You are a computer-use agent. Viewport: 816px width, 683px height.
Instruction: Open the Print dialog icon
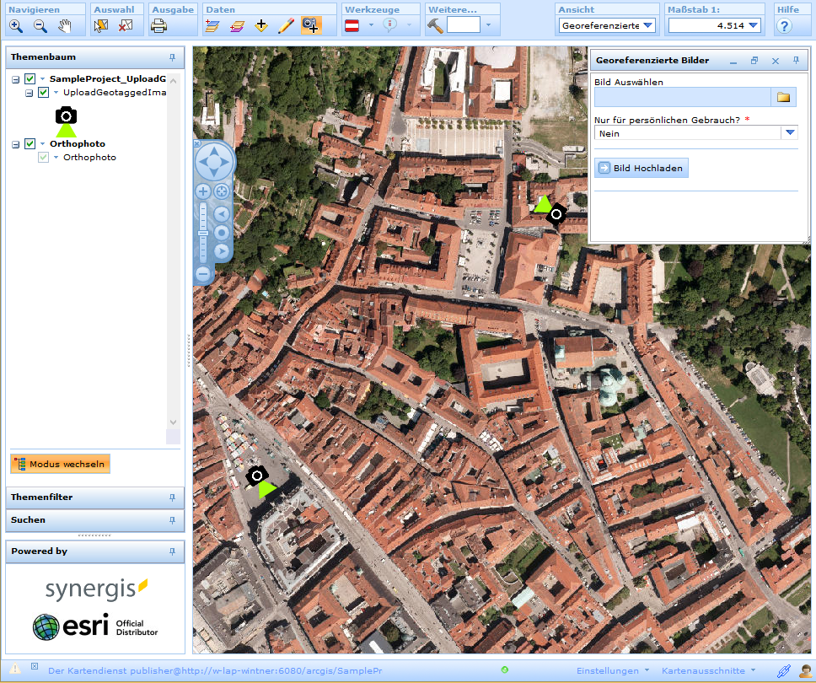pos(159,25)
